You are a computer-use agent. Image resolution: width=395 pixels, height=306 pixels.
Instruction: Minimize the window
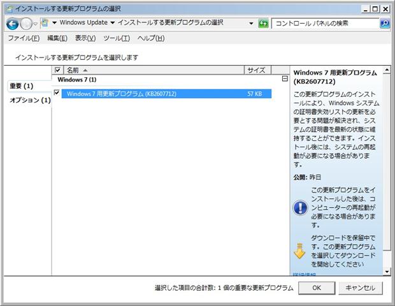pyautogui.click(x=366, y=10)
